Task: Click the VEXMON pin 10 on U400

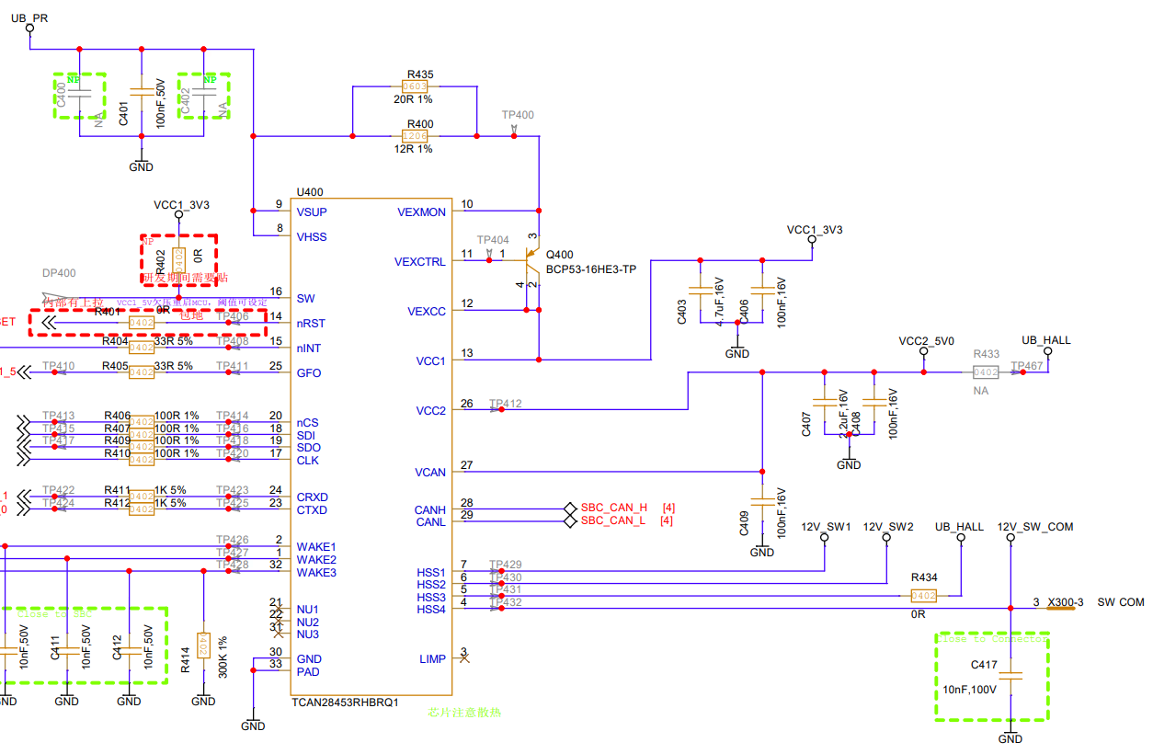Action: point(421,211)
